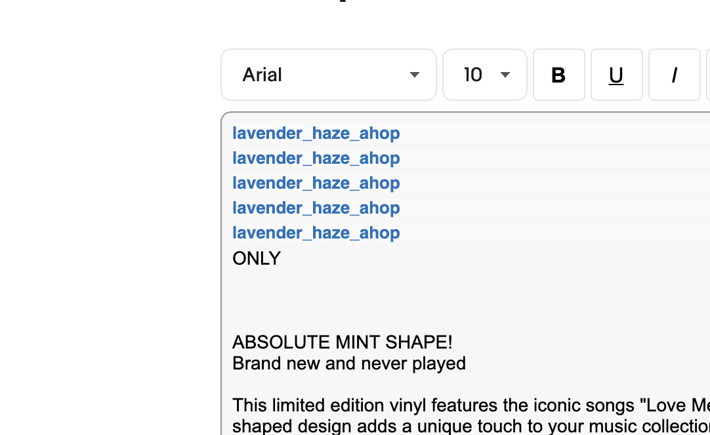Viewport: 710px width, 435px height.
Task: Click the second lavender_haze_ahop link
Action: 316,159
